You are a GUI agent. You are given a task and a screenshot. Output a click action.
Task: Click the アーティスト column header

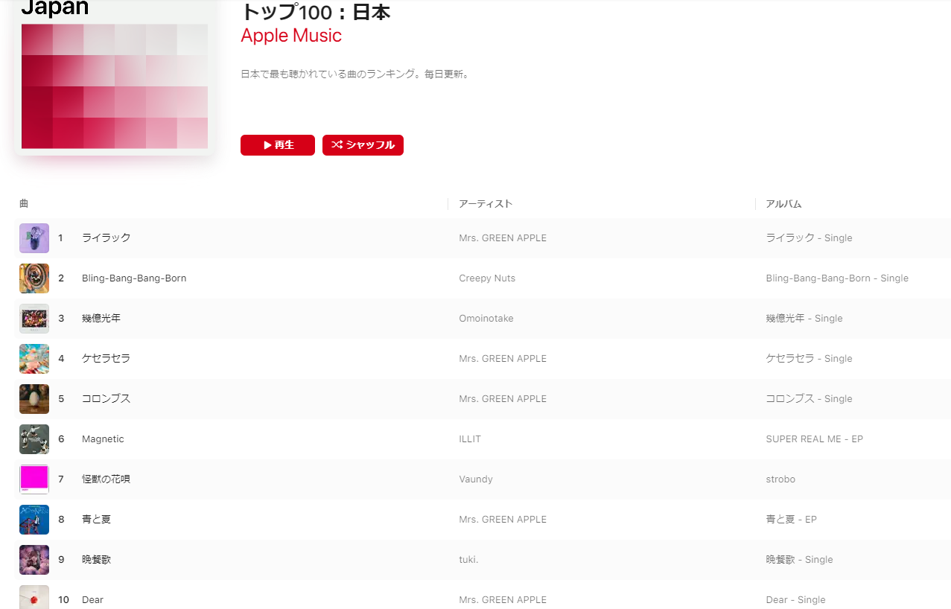pyautogui.click(x=486, y=204)
